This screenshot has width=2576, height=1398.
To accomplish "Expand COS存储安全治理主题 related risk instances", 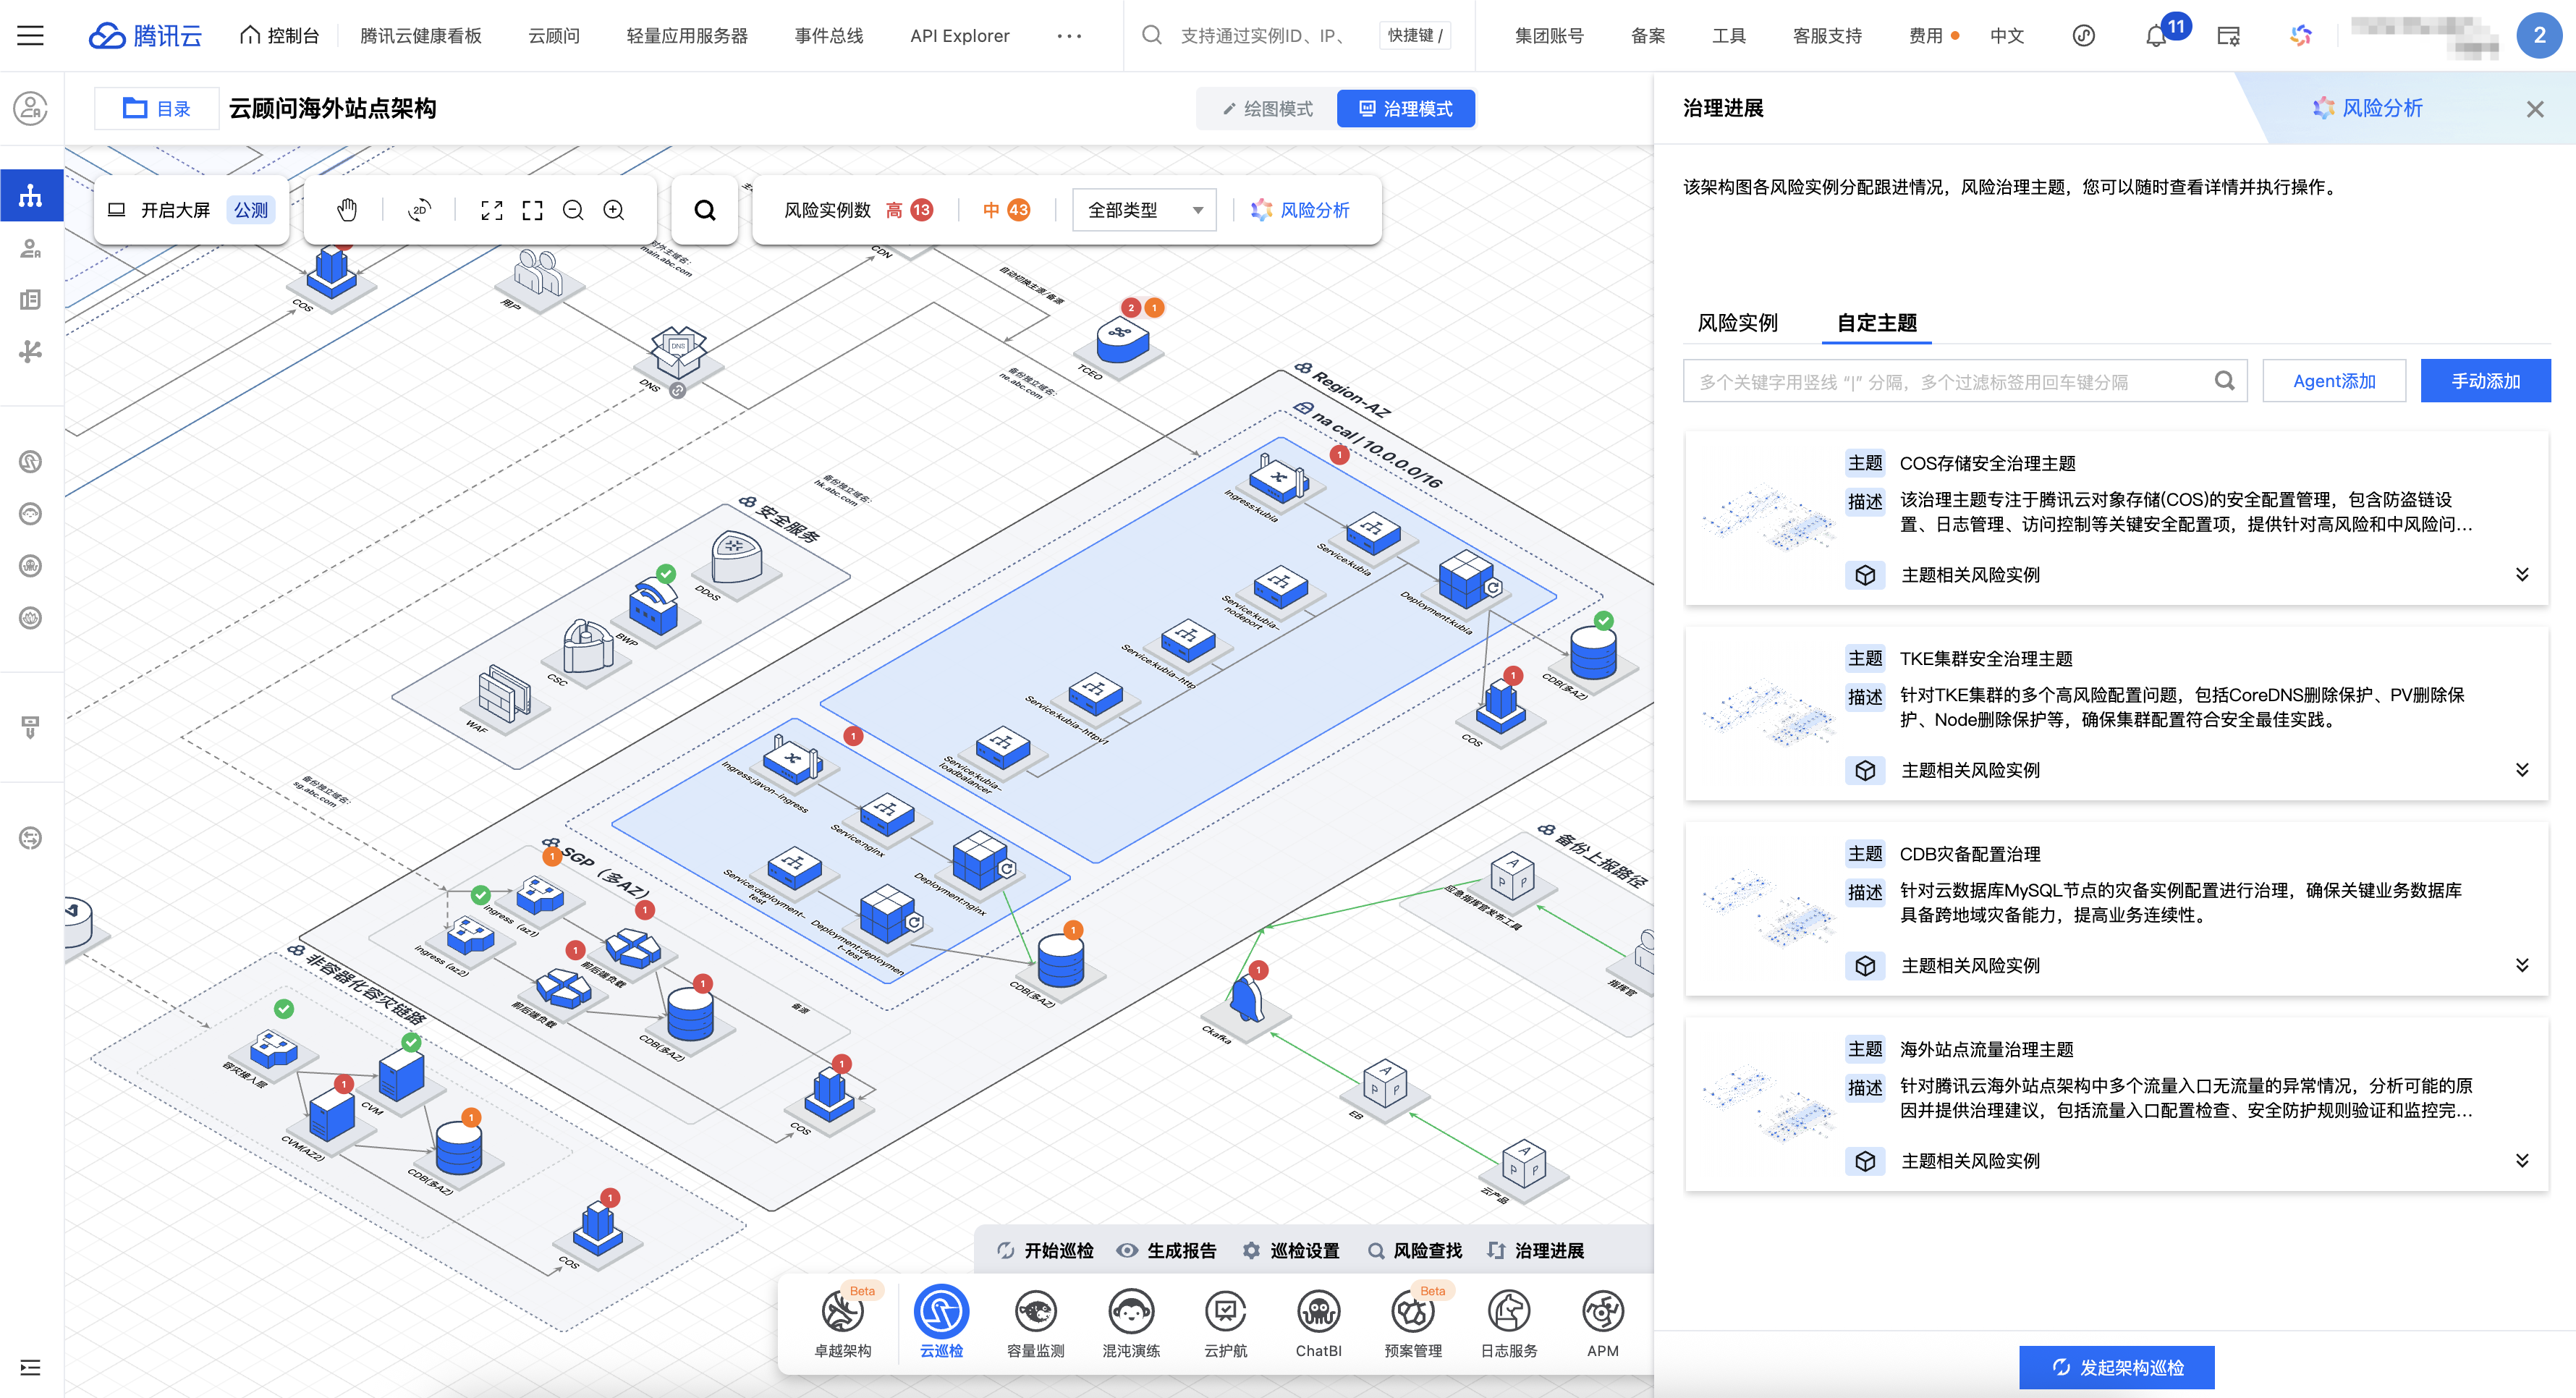I will [2521, 575].
